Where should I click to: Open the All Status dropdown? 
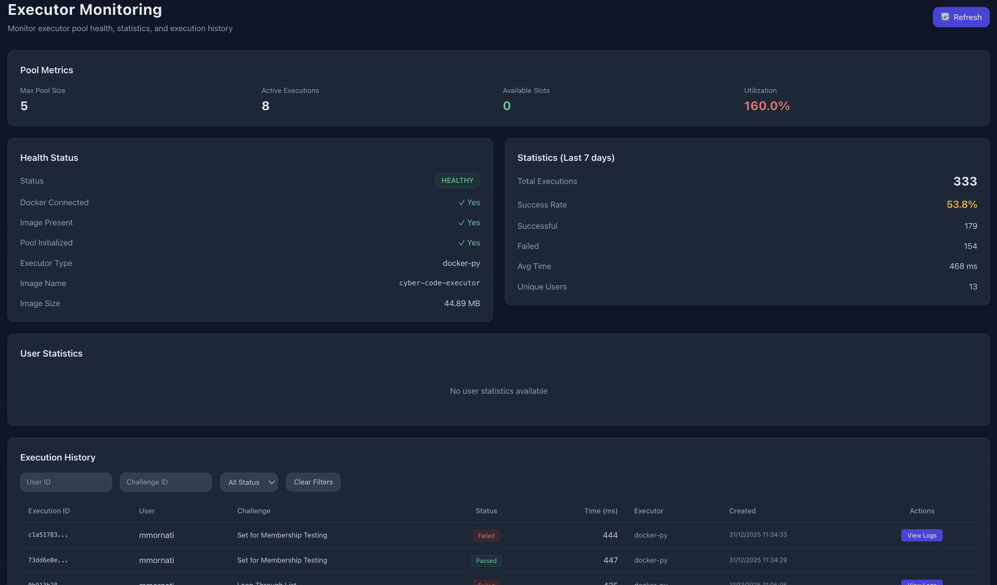[x=249, y=482]
